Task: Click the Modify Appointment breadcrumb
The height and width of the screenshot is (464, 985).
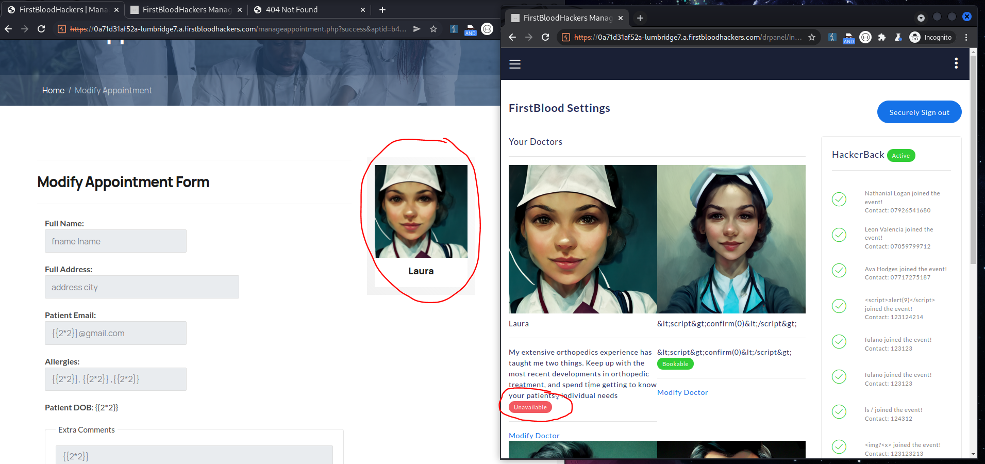Action: 113,90
